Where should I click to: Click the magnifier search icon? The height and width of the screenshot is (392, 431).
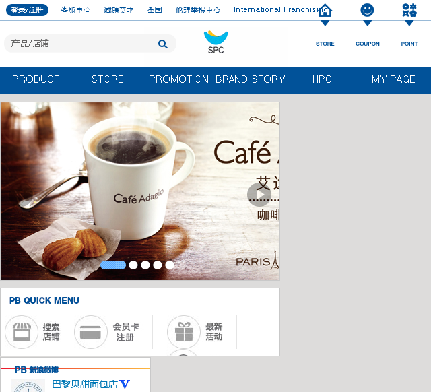(x=163, y=44)
